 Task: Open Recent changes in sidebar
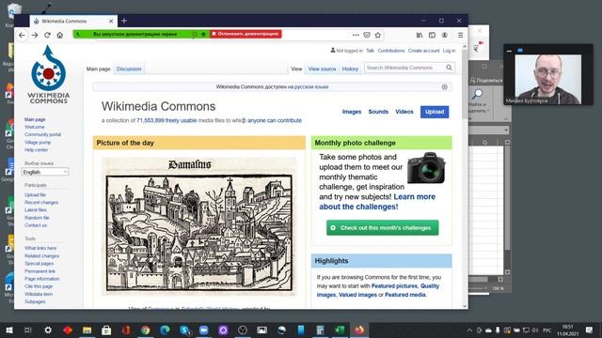(41, 203)
